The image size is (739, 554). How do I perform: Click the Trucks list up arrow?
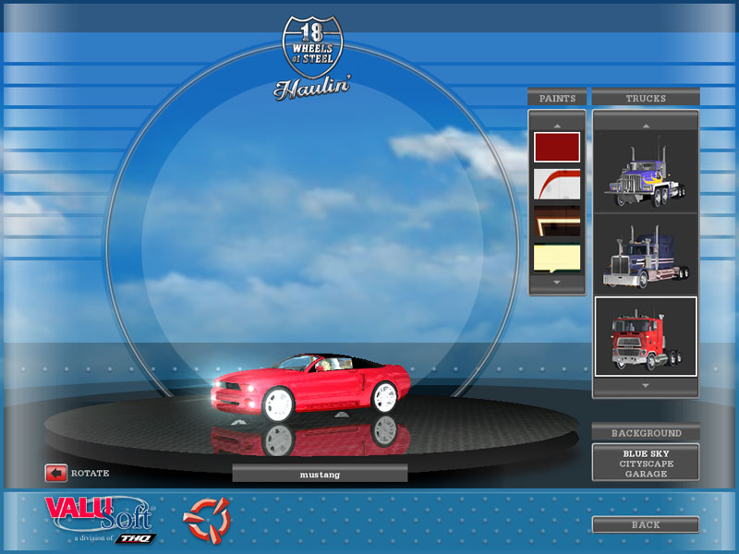(646, 126)
